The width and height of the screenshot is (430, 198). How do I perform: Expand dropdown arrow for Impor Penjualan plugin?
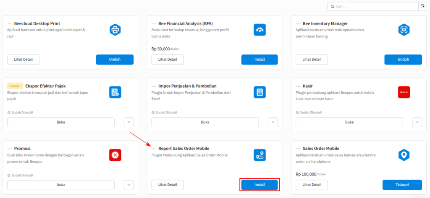tap(273, 122)
